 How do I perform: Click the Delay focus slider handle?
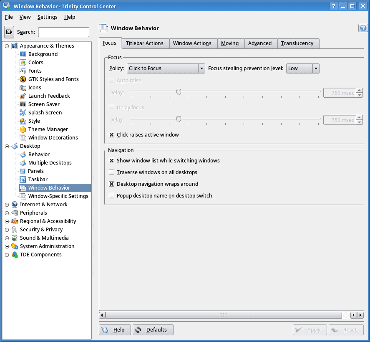point(179,119)
